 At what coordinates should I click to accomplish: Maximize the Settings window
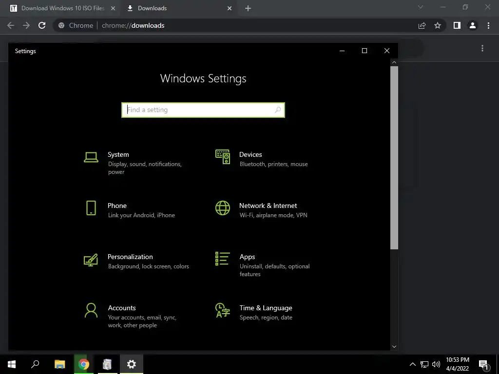pyautogui.click(x=365, y=51)
